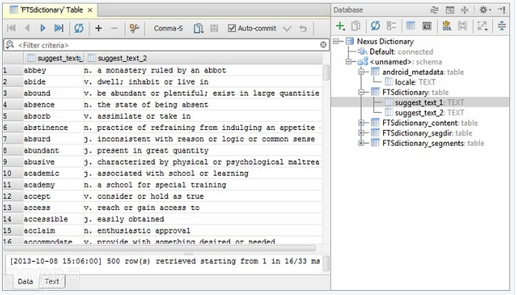Image resolution: width=517 pixels, height=295 pixels.
Task: Reload table data with refresh icon
Action: [79, 28]
